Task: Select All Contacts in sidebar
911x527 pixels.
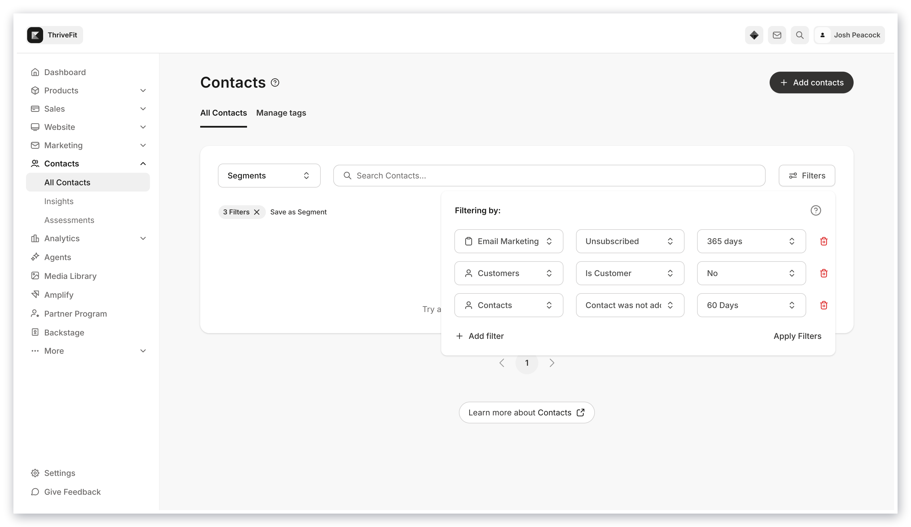Action: [x=88, y=182]
